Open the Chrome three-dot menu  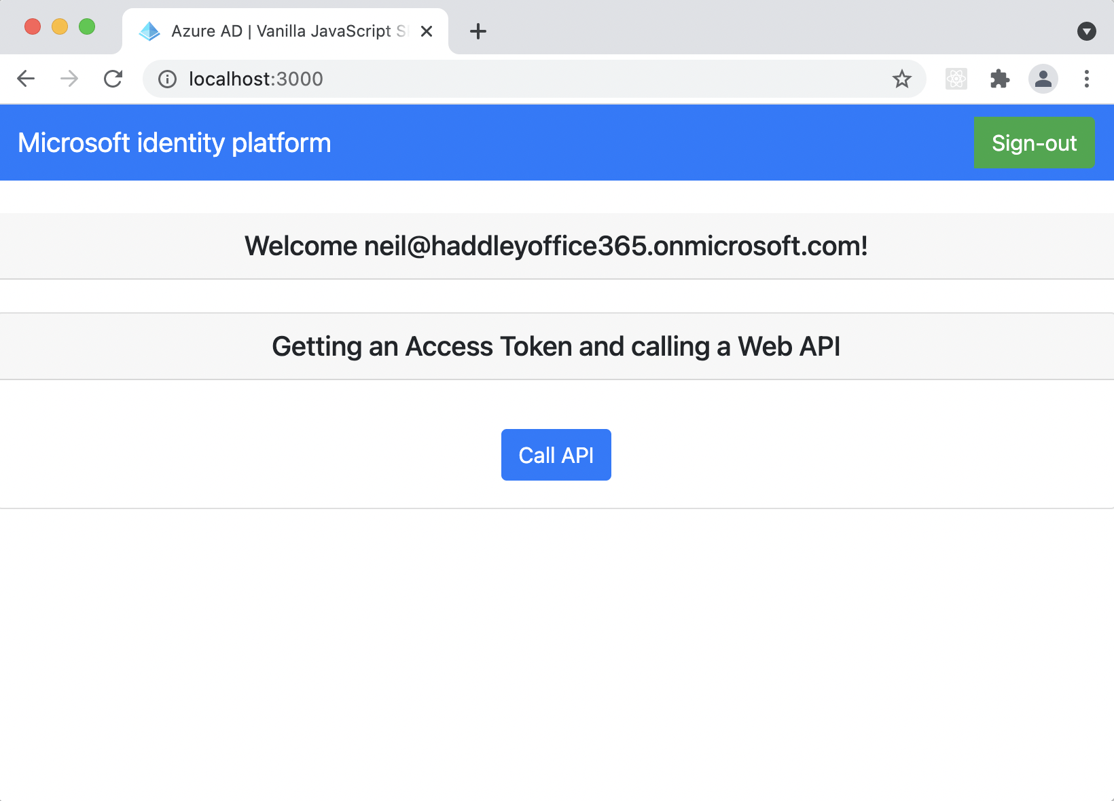(1086, 79)
